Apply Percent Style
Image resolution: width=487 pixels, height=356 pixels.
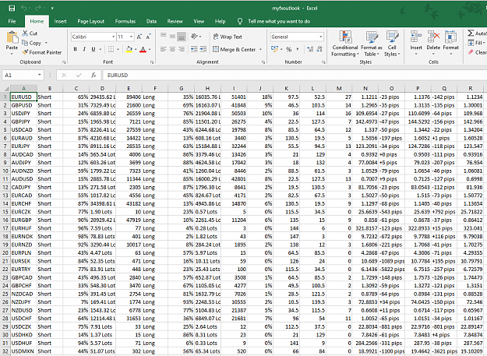[x=289, y=49]
